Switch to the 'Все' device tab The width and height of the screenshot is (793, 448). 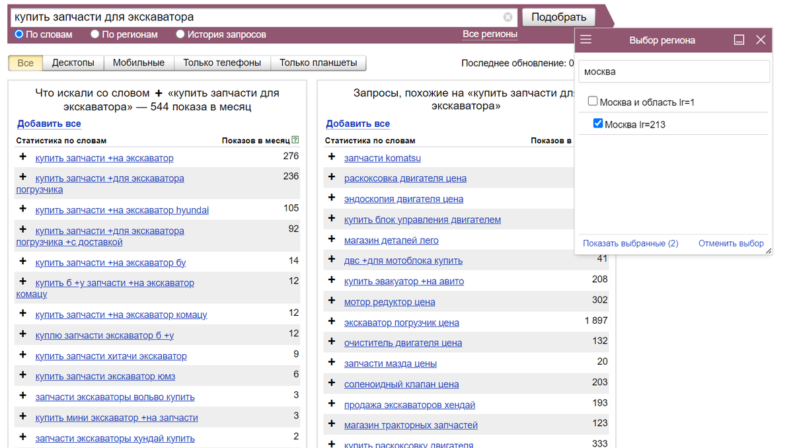coord(26,63)
